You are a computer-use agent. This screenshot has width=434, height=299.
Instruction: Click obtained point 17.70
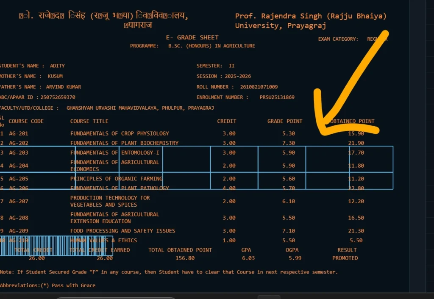(356, 153)
